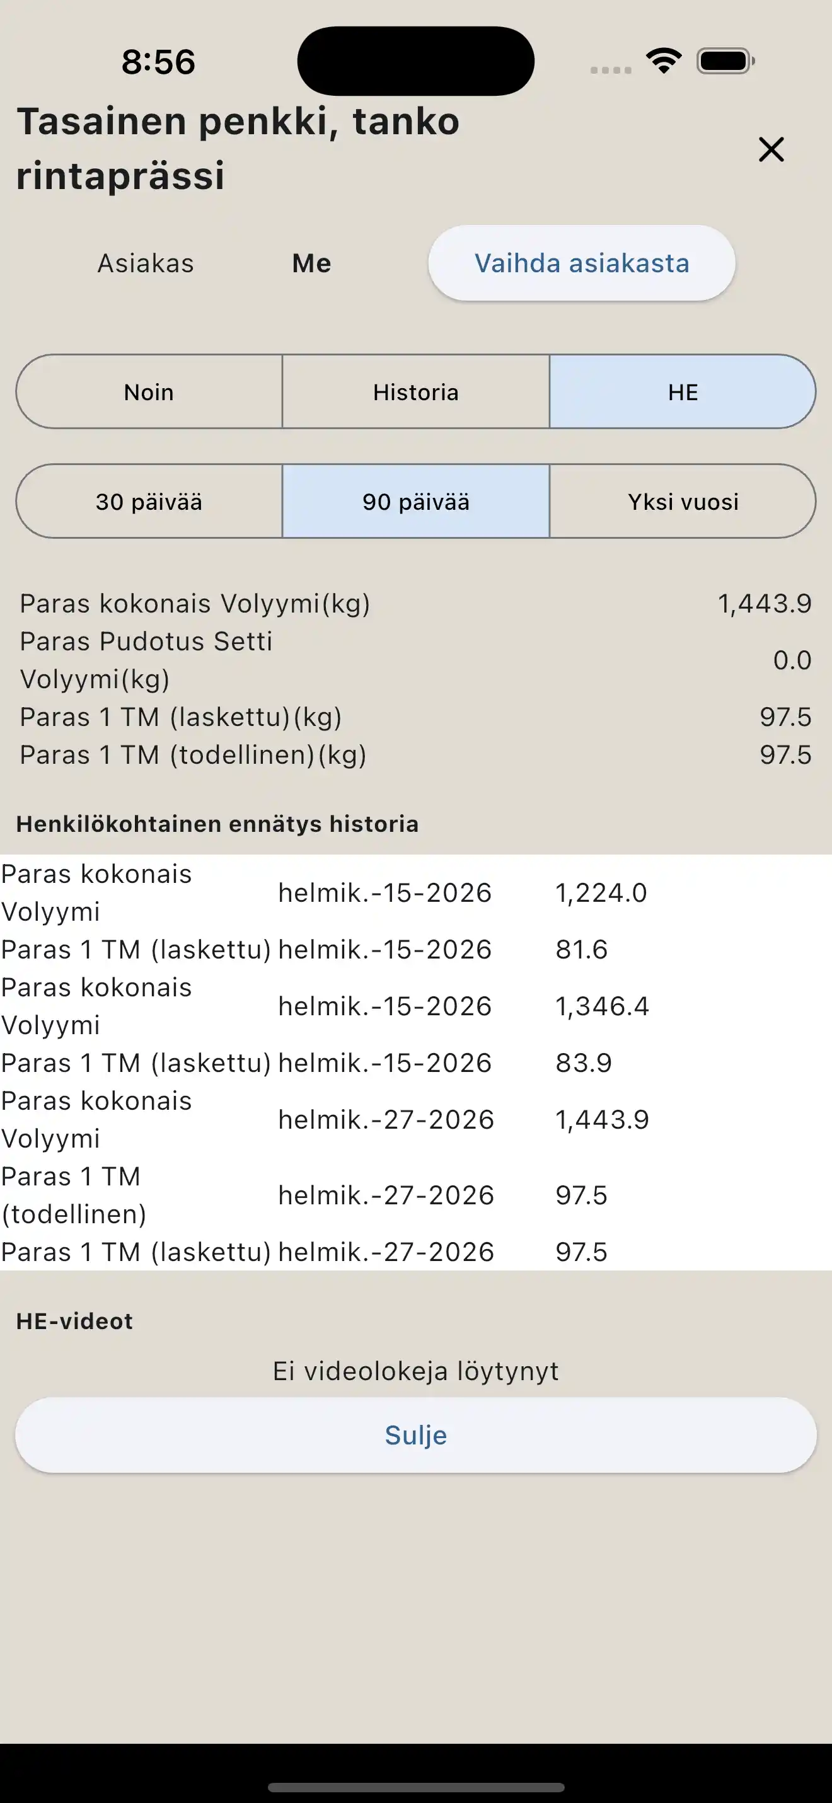Switch range to Yksi vuosi
The width and height of the screenshot is (832, 1803).
pyautogui.click(x=682, y=502)
